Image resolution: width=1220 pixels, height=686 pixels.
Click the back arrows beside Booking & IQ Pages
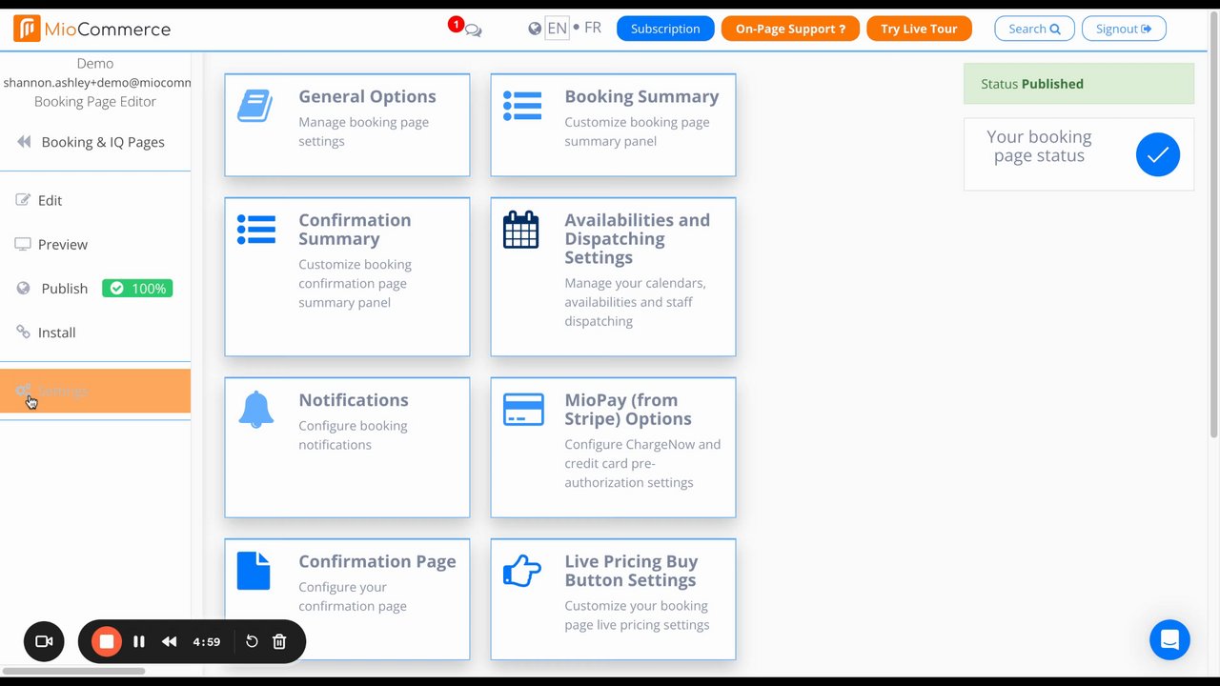[24, 142]
